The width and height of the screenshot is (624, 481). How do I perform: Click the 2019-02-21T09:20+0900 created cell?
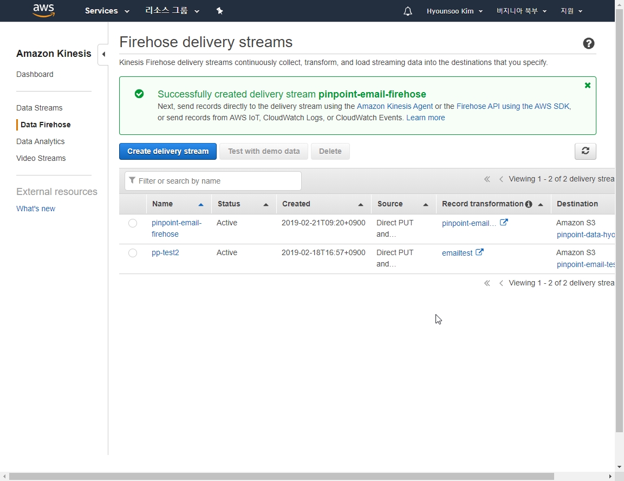[323, 223]
